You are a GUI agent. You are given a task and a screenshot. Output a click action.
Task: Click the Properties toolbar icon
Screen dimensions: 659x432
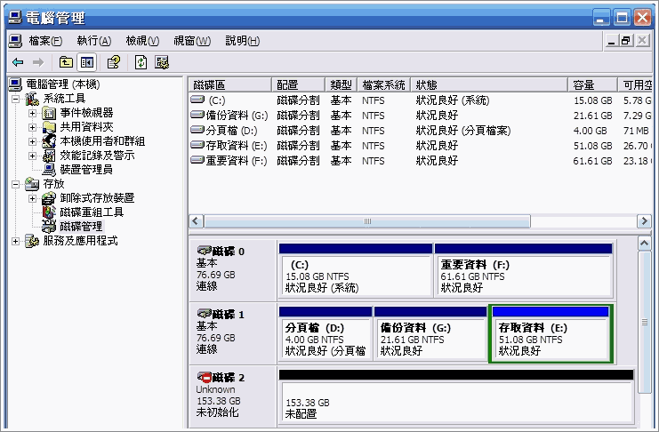click(114, 62)
